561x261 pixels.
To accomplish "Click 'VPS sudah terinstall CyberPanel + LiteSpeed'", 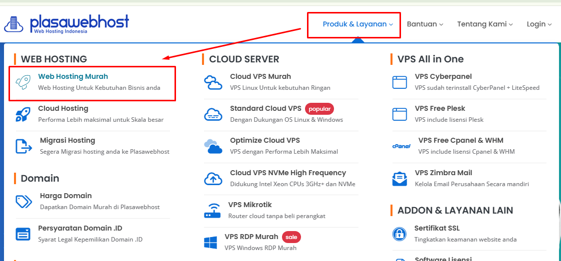I will click(x=477, y=87).
